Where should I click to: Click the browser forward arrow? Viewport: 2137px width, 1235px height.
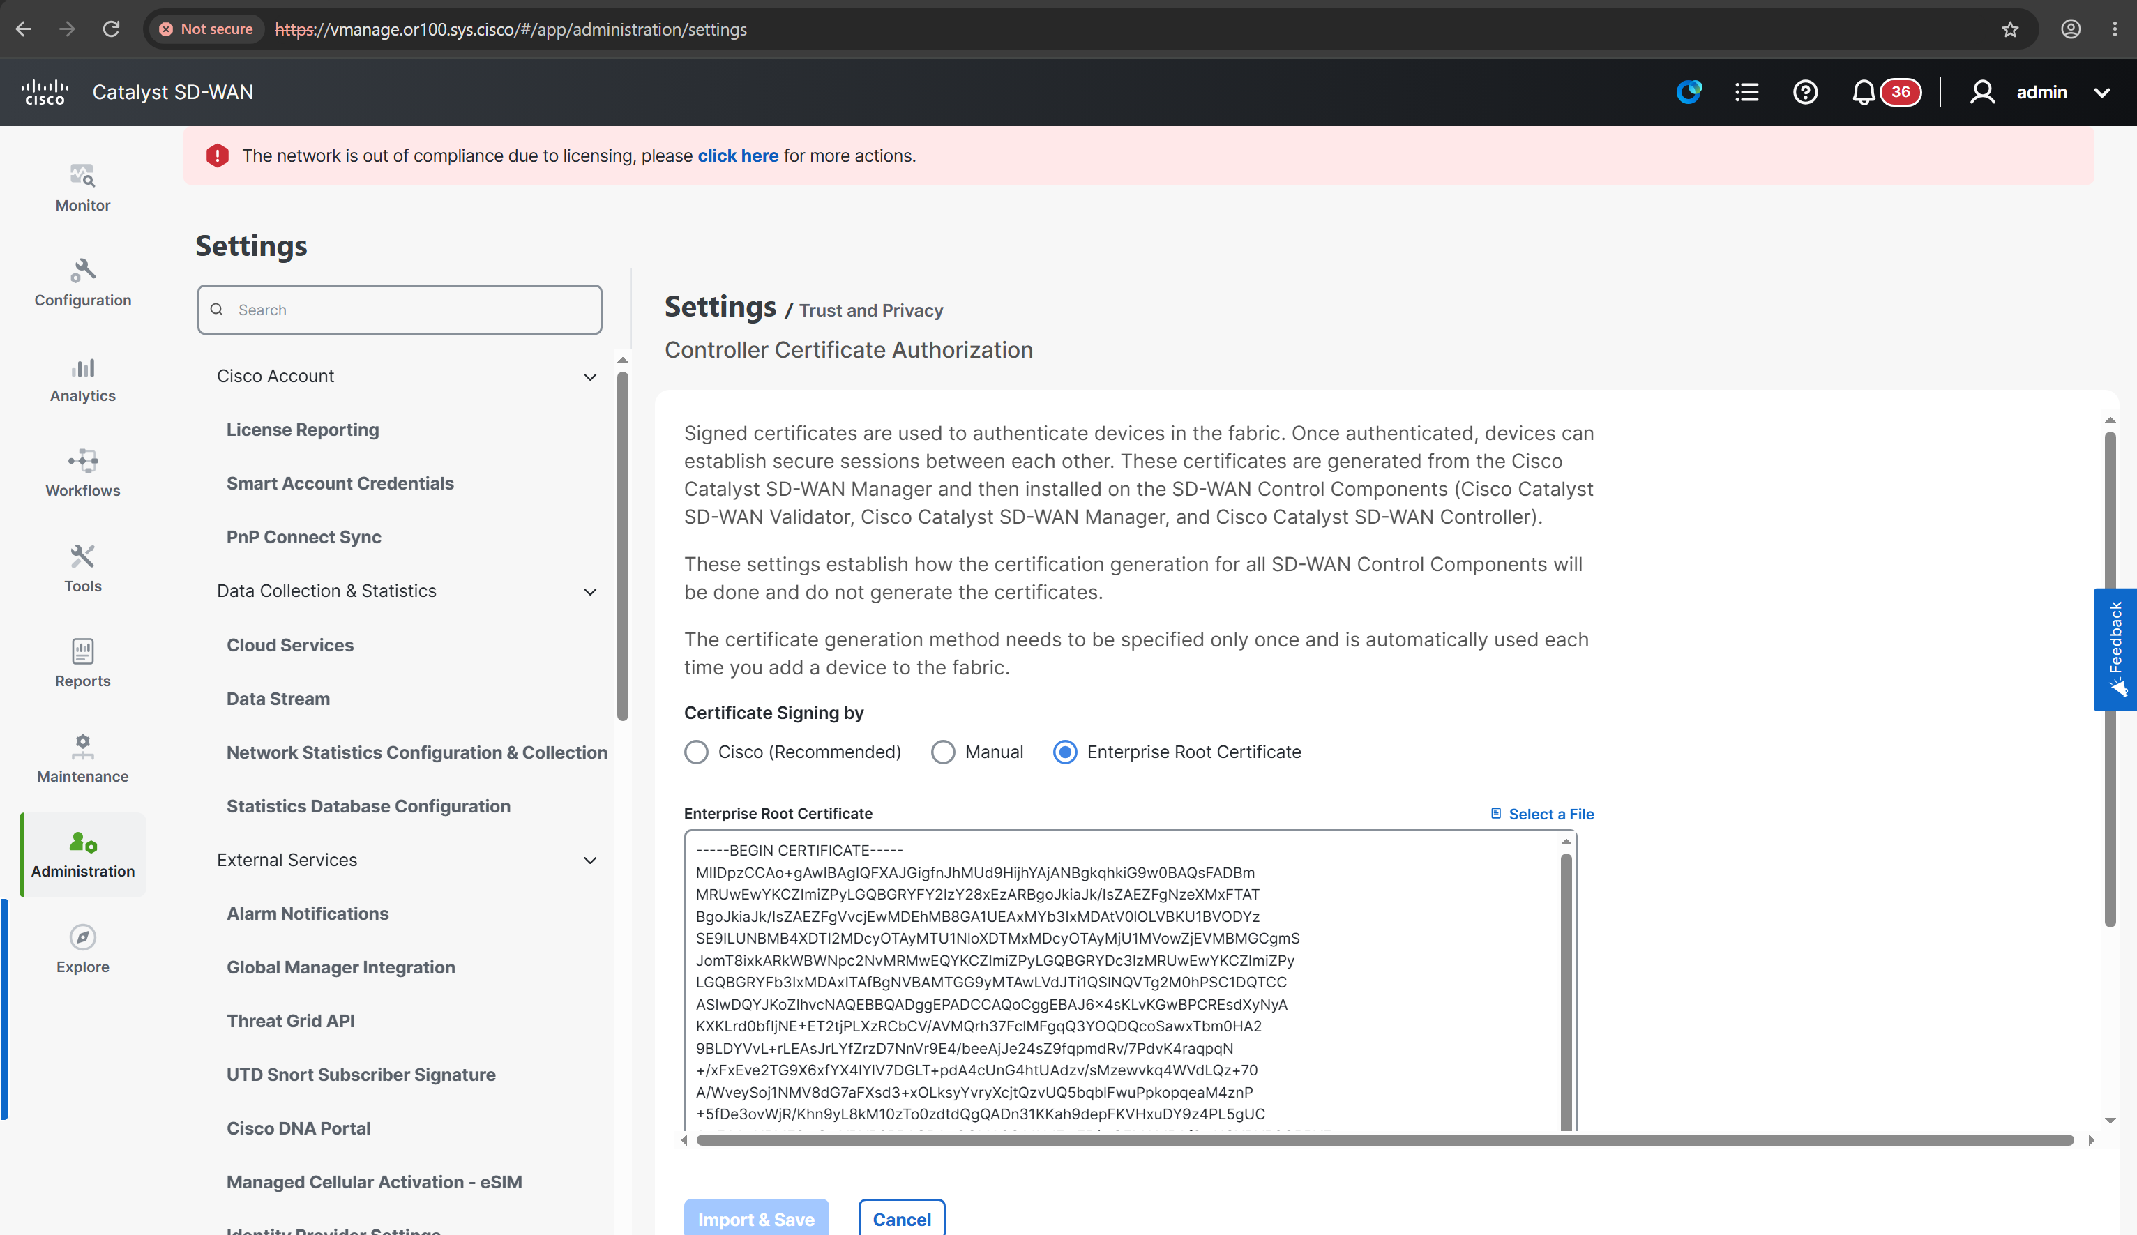tap(67, 29)
